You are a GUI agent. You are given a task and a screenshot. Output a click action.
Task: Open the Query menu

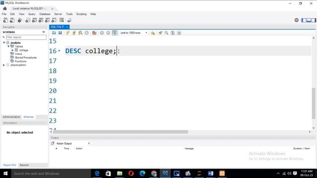pos(32,14)
